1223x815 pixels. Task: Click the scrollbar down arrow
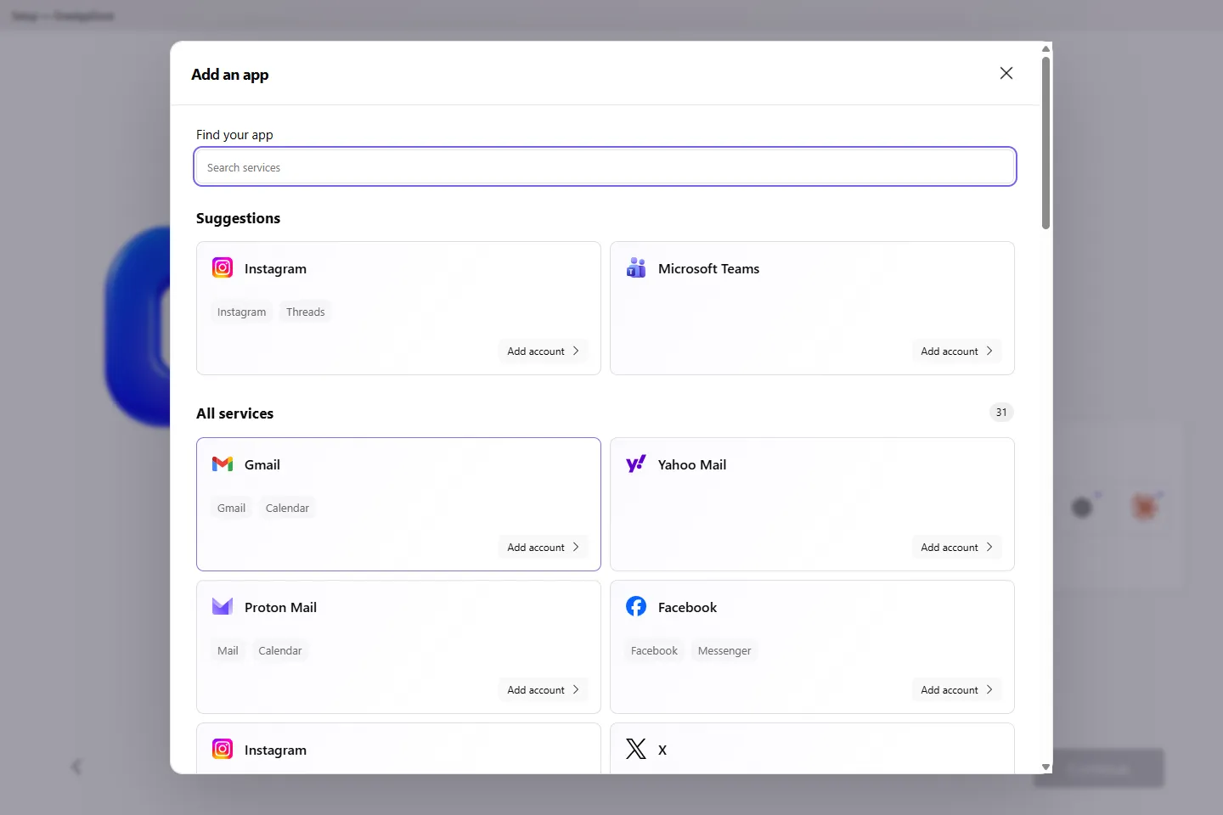point(1046,767)
